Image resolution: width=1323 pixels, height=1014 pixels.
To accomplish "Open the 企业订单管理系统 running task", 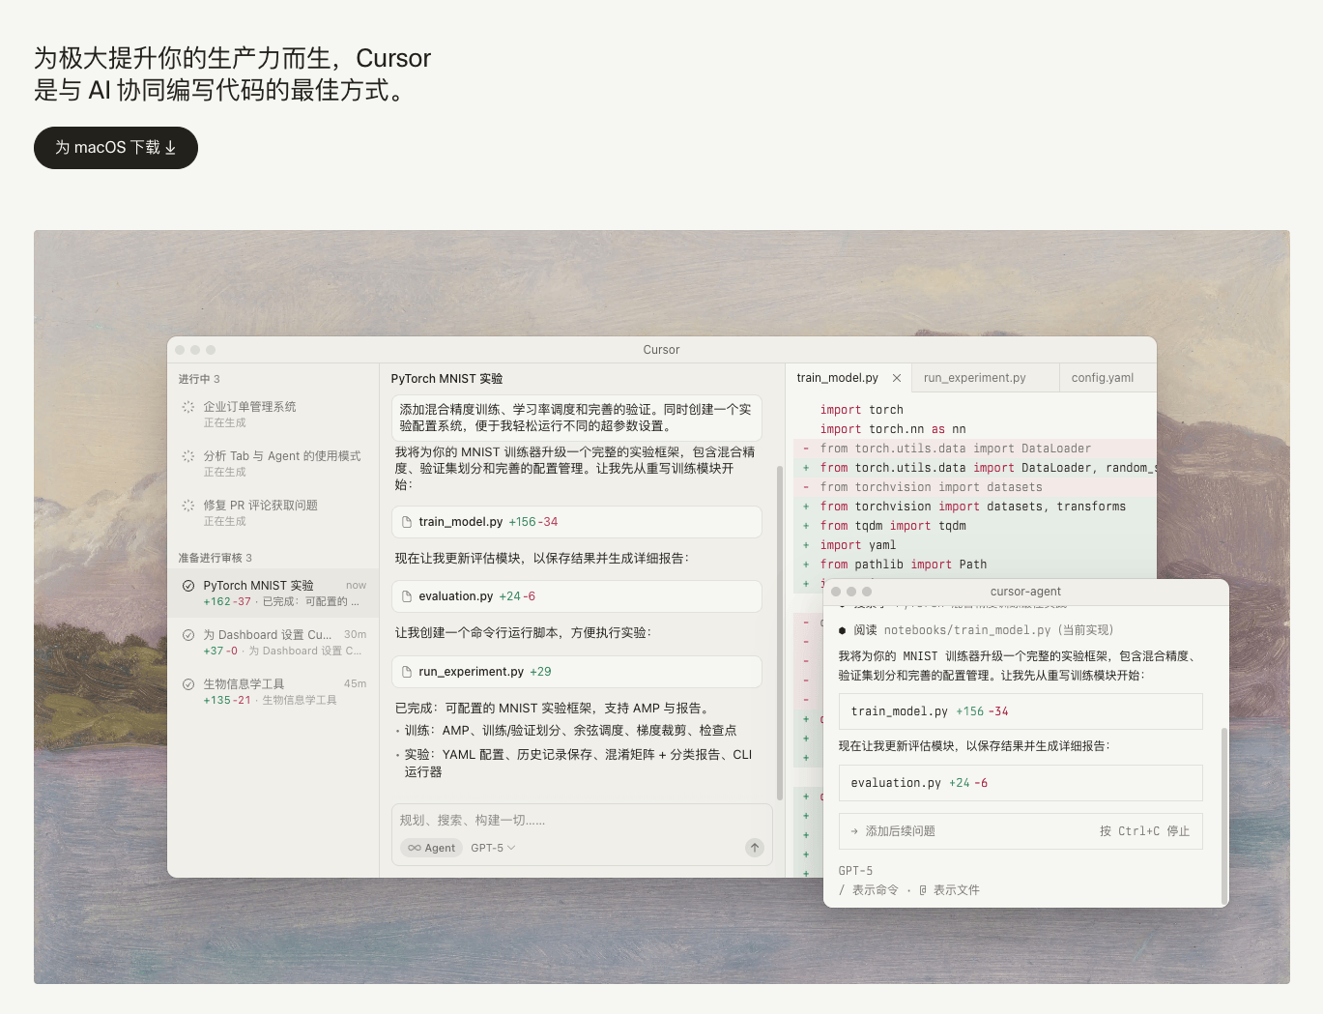I will click(x=273, y=414).
